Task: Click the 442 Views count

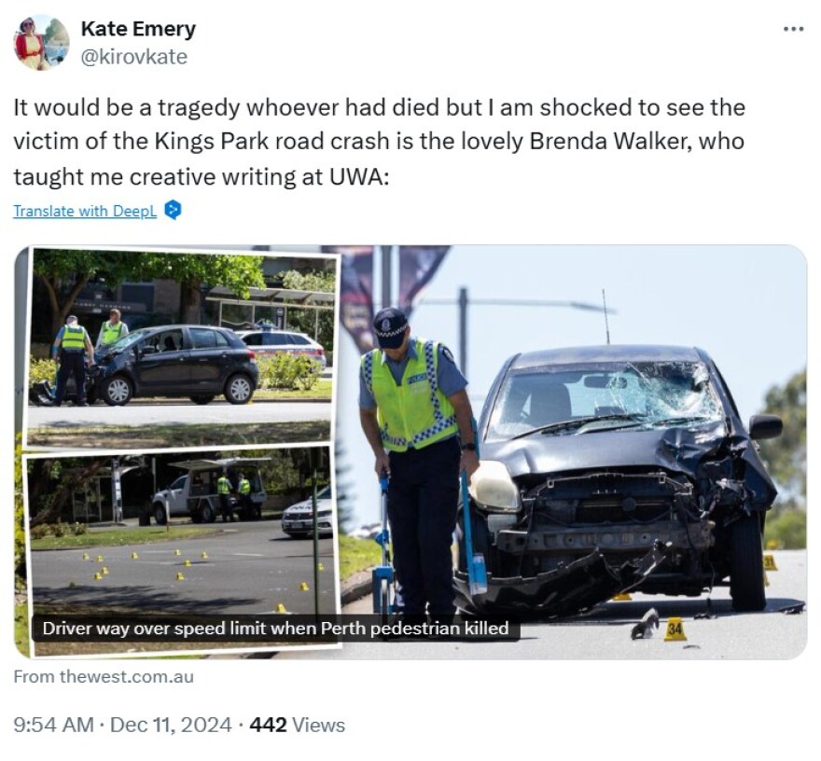Action: pyautogui.click(x=298, y=725)
